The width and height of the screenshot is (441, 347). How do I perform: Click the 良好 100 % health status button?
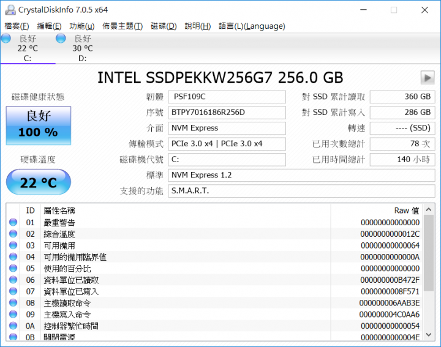(x=39, y=125)
